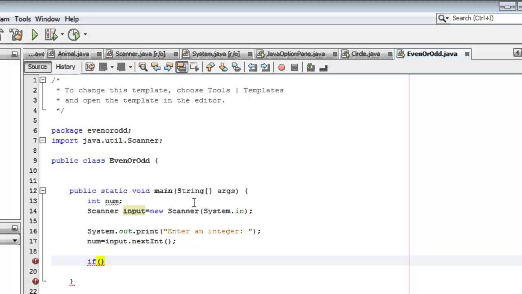
Task: Minimize the lower-left panel
Action: (14, 228)
